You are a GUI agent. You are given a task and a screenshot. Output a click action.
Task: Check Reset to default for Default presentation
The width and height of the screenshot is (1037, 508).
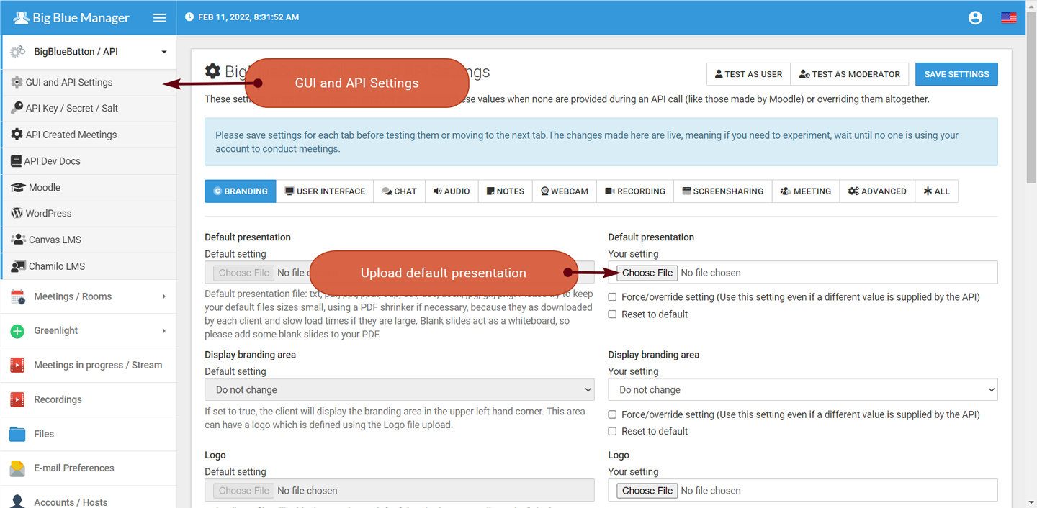tap(612, 314)
